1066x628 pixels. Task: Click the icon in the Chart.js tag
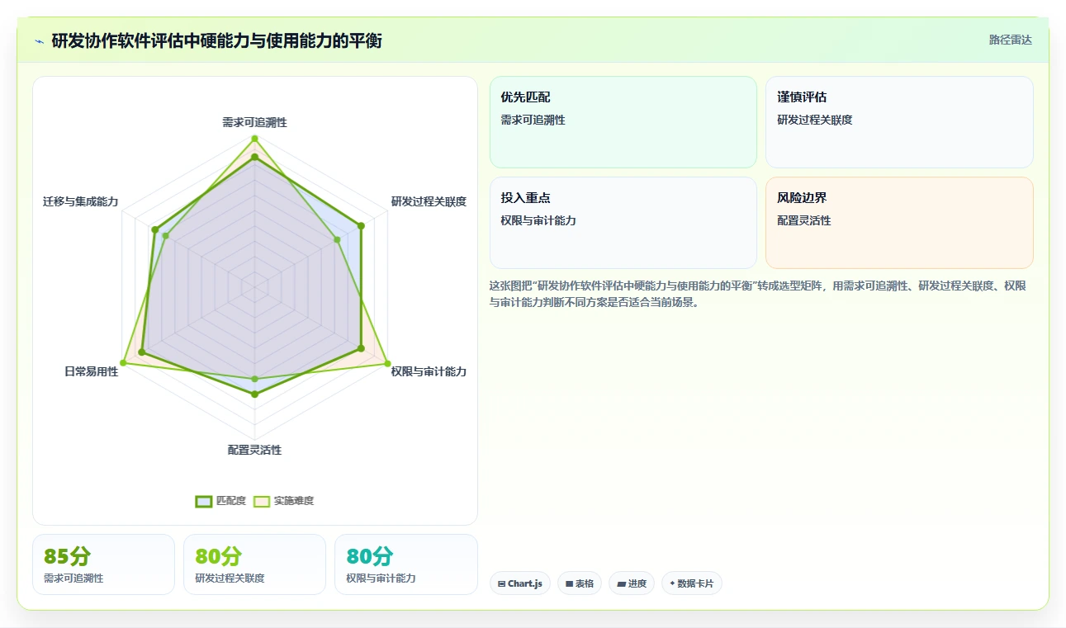(x=501, y=583)
